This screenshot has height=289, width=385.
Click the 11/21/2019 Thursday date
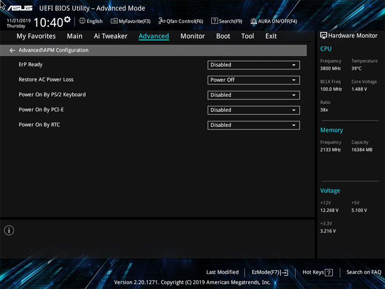click(18, 23)
